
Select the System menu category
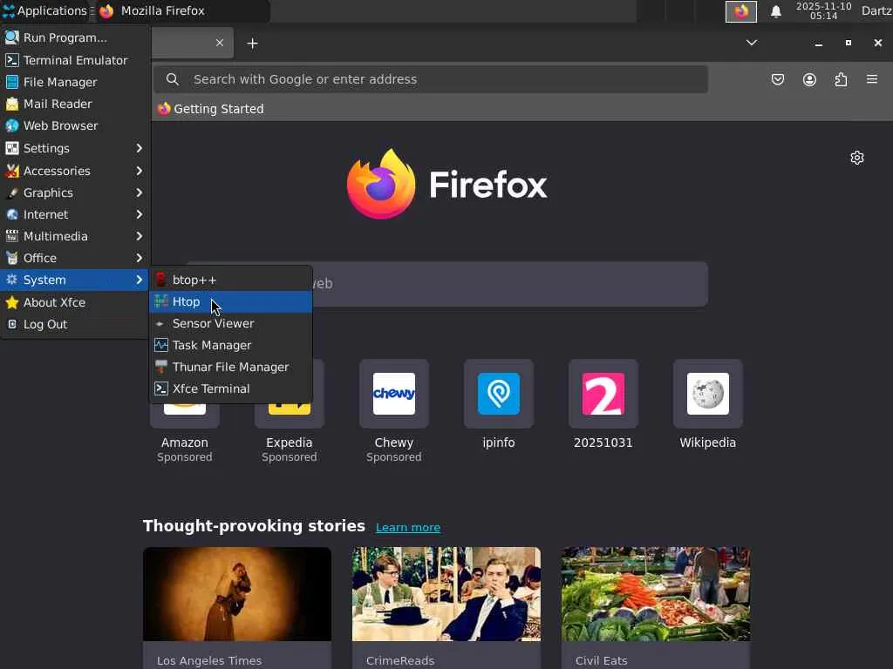click(x=75, y=280)
